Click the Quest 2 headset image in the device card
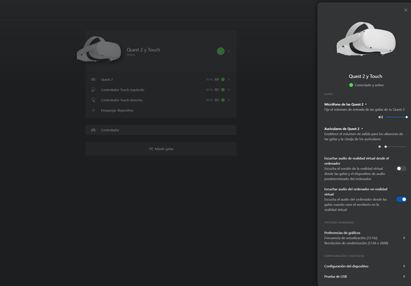The image size is (411, 286). coord(99,49)
